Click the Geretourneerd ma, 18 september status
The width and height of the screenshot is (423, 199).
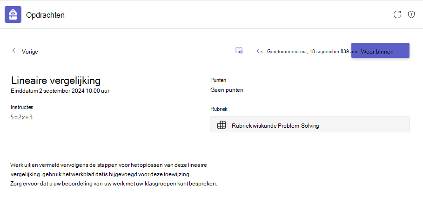tap(312, 51)
